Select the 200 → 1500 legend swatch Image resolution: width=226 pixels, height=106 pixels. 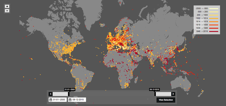(x=214, y=15)
